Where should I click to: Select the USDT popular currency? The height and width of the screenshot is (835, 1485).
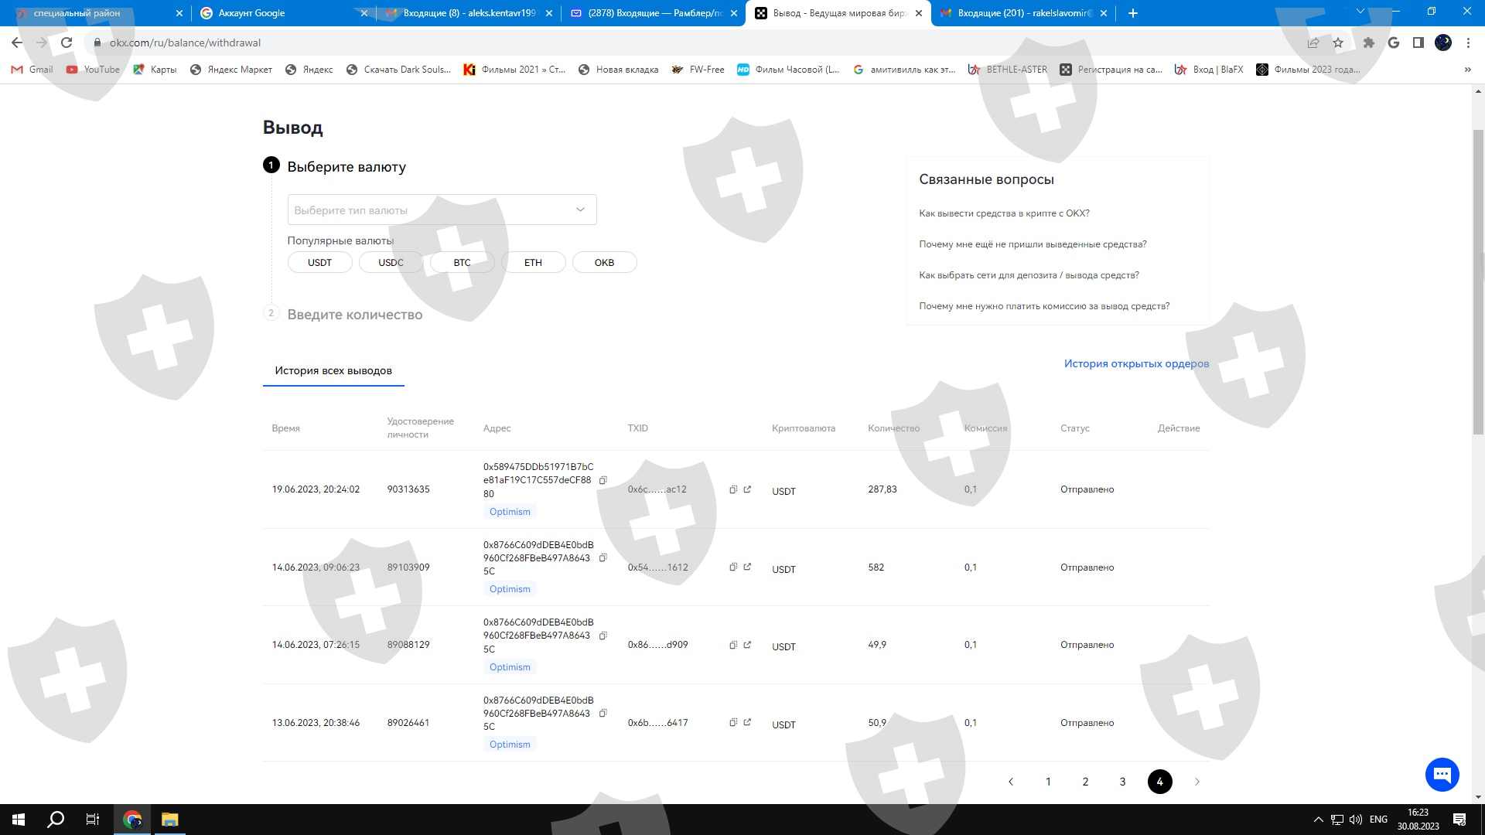pyautogui.click(x=319, y=262)
